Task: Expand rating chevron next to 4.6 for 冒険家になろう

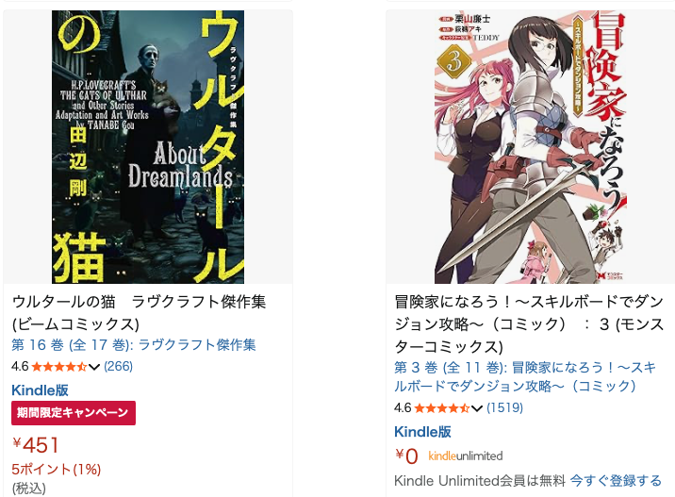Action: pos(476,408)
